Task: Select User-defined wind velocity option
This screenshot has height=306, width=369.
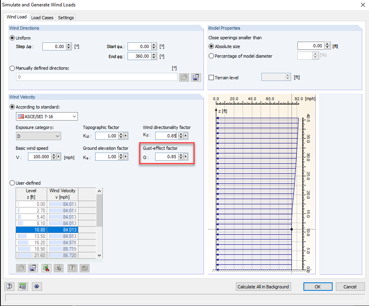Action: coord(12,183)
